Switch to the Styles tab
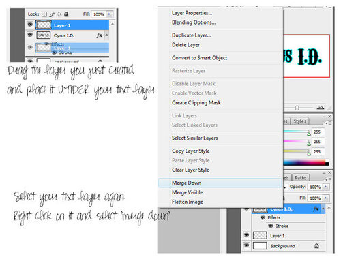Viewport: 341px width, 259px height. pyautogui.click(x=299, y=121)
